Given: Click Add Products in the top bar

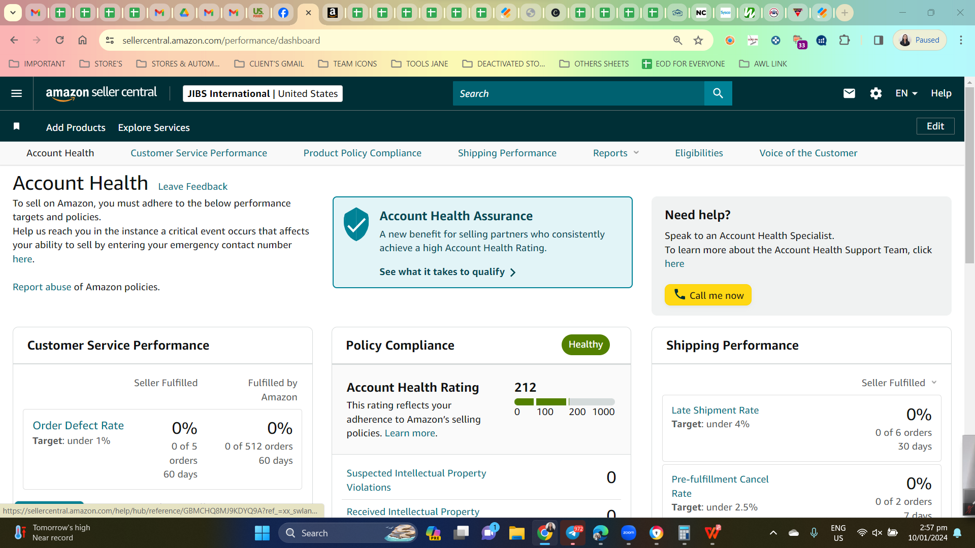Looking at the screenshot, I should point(76,128).
